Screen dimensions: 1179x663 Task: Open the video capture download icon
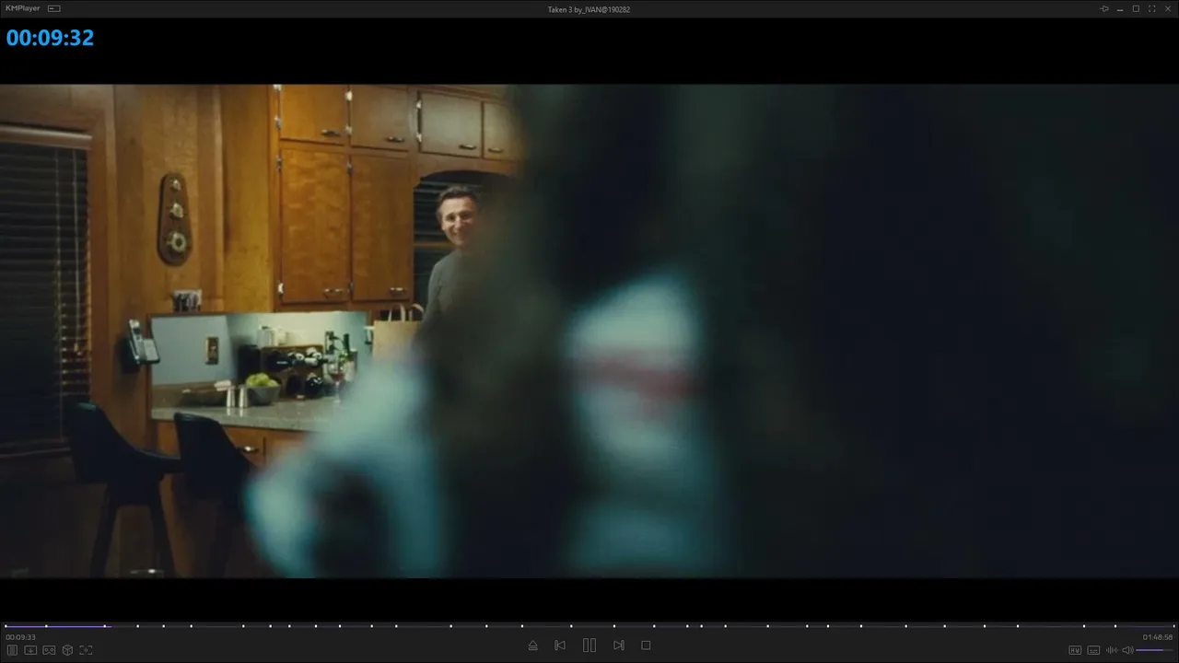click(x=30, y=650)
